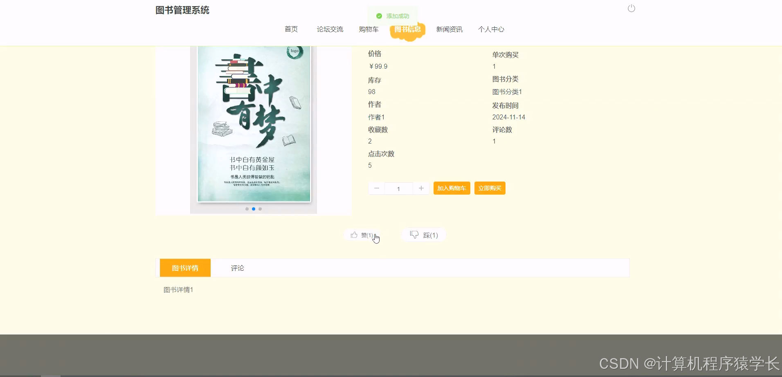Viewport: 782px width, 377px height.
Task: Open the 首页 home page
Action: 291,29
